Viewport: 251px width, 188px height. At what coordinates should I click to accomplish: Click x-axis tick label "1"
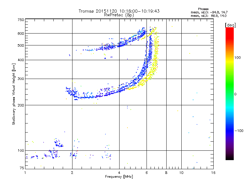coord(25,173)
